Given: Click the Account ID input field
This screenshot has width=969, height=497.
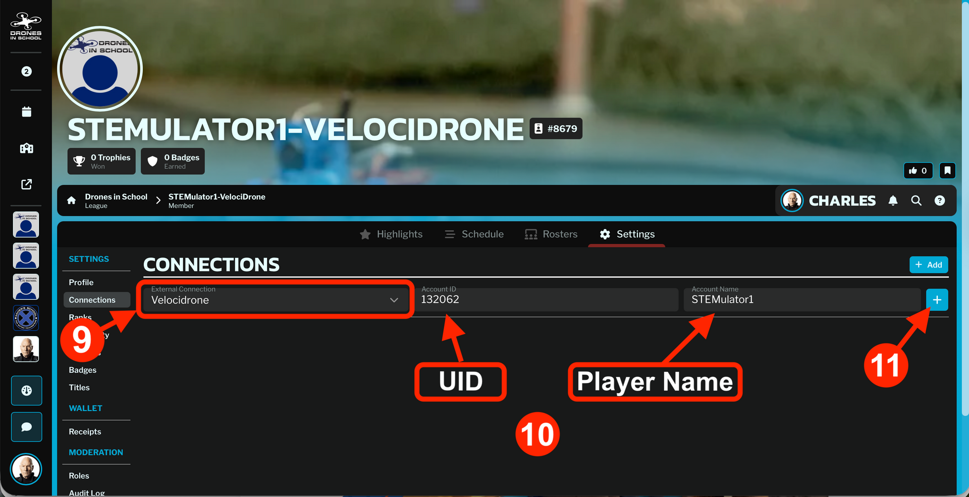Looking at the screenshot, I should [x=547, y=300].
